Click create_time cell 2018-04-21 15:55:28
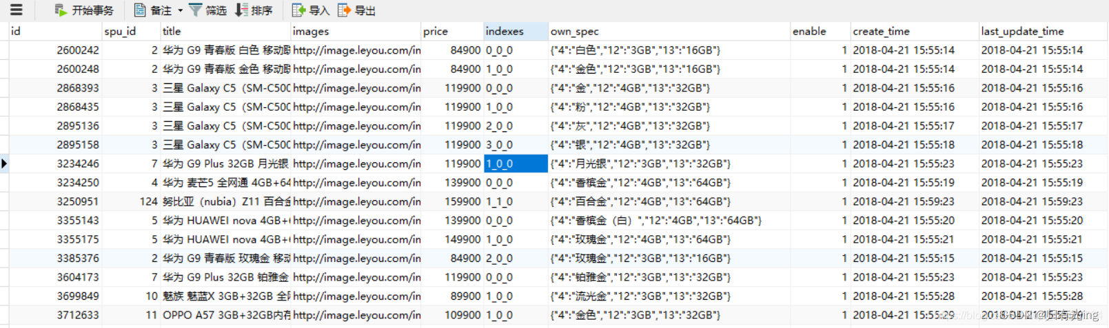This screenshot has width=1109, height=328. tap(915, 296)
